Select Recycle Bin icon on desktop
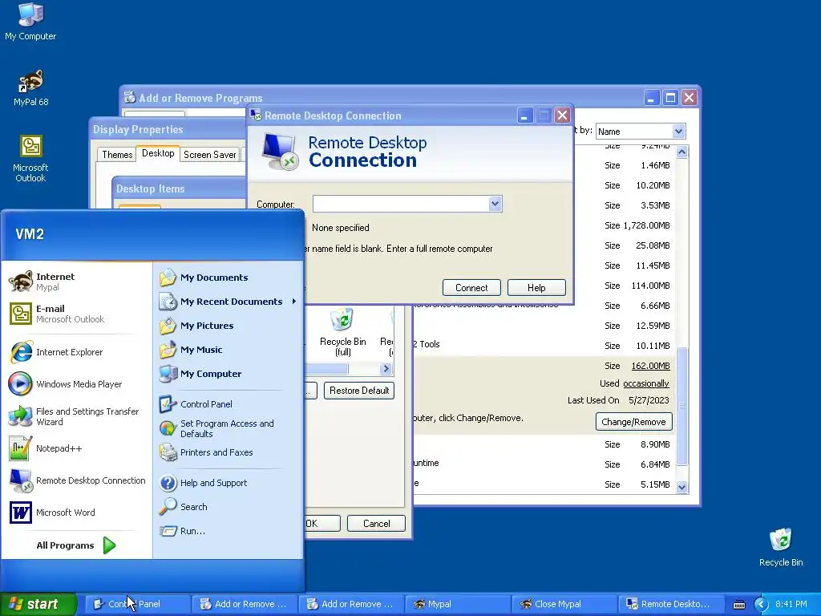 pos(781,547)
